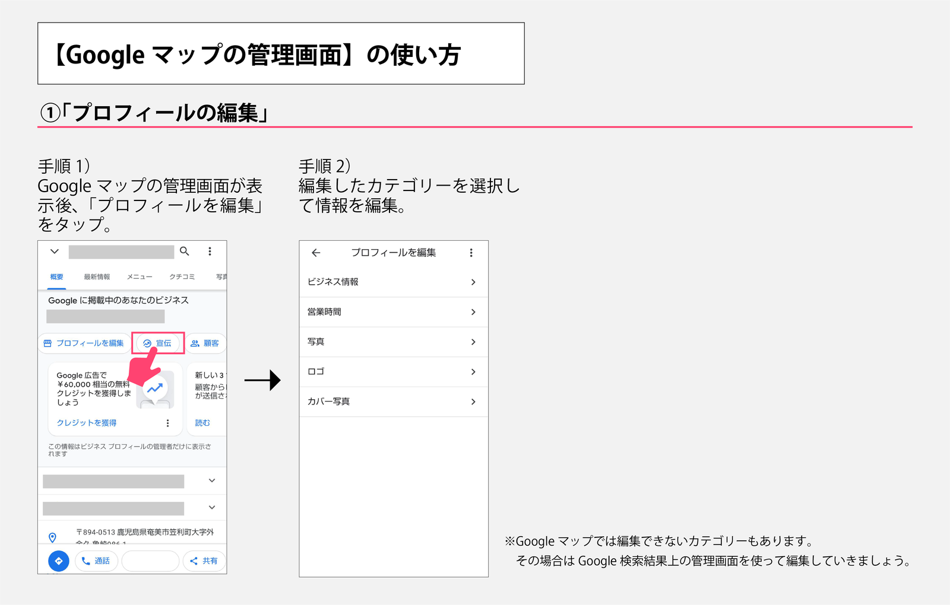Open search with the magnifier icon
Screen dimensions: 950x605
coord(185,251)
